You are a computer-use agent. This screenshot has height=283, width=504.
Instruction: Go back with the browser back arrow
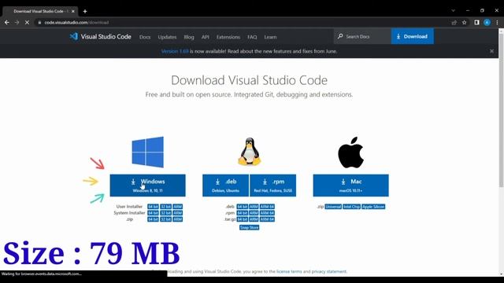click(x=7, y=23)
